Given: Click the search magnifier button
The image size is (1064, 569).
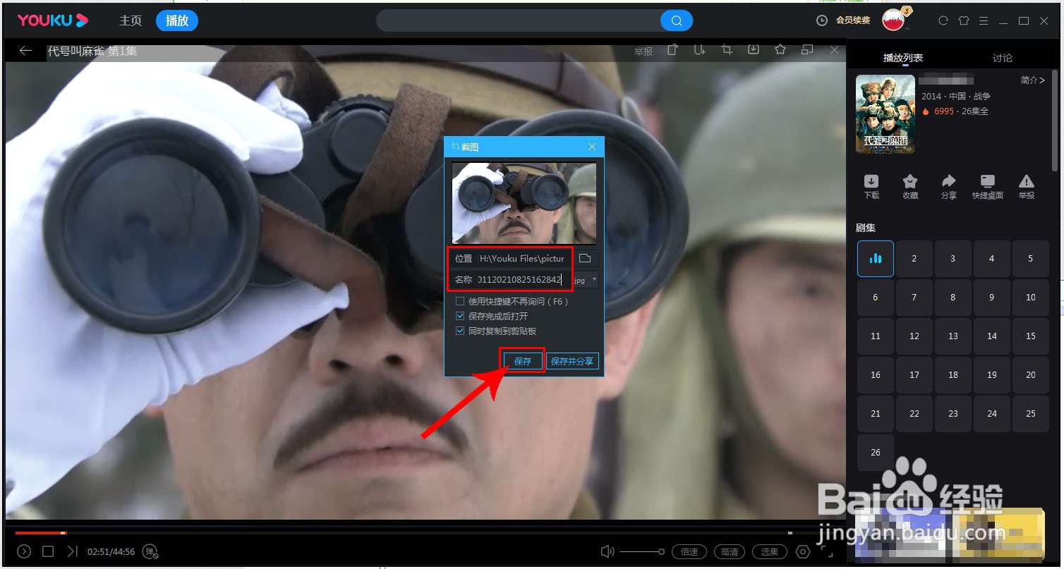Looking at the screenshot, I should [x=677, y=20].
